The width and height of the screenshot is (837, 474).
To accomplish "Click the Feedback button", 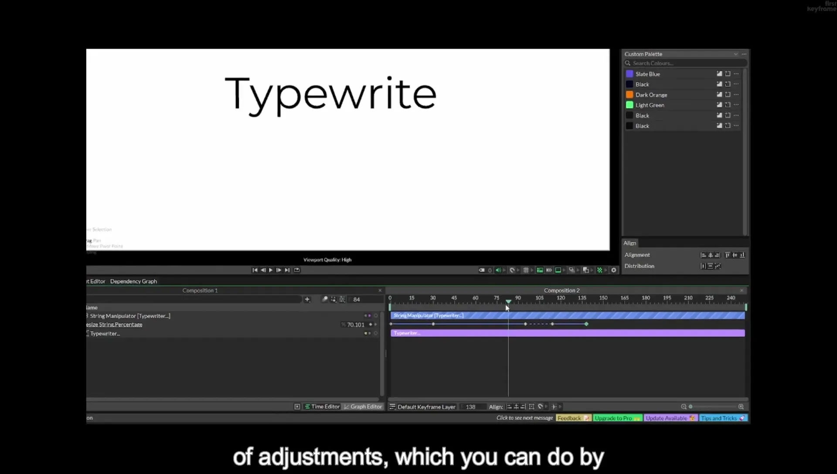I will (x=573, y=418).
